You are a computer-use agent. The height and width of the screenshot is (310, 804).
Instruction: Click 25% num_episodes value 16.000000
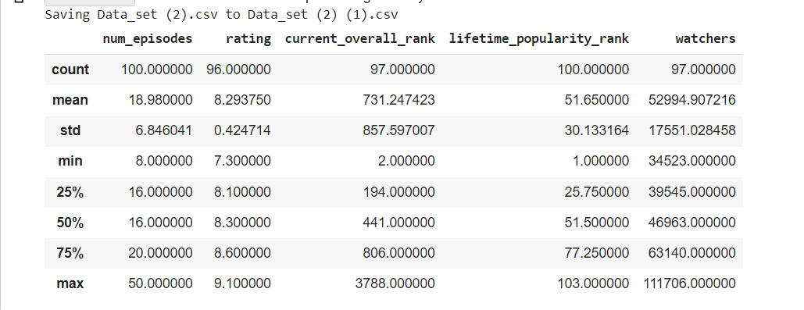pyautogui.click(x=160, y=192)
